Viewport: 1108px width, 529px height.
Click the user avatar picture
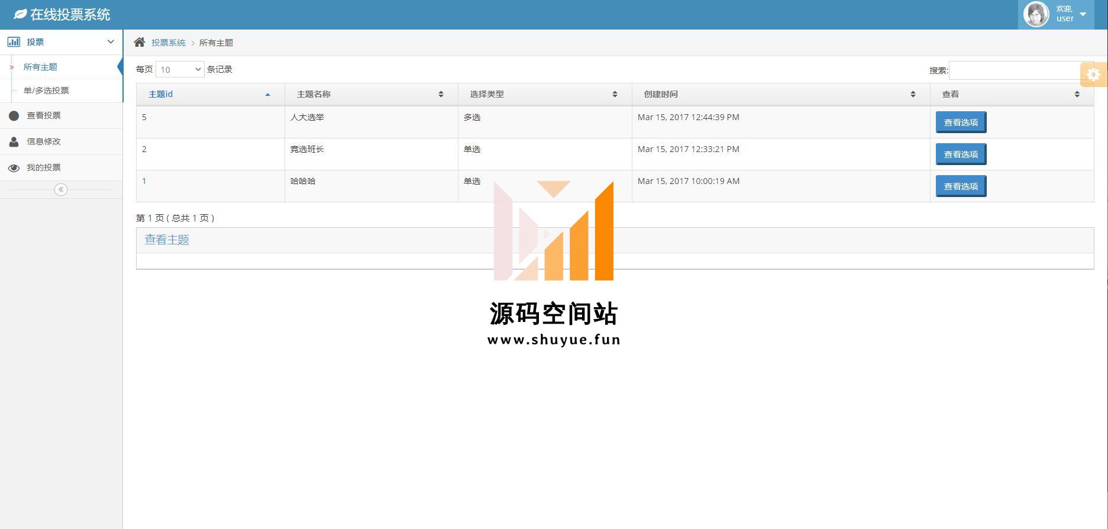pyautogui.click(x=1036, y=14)
